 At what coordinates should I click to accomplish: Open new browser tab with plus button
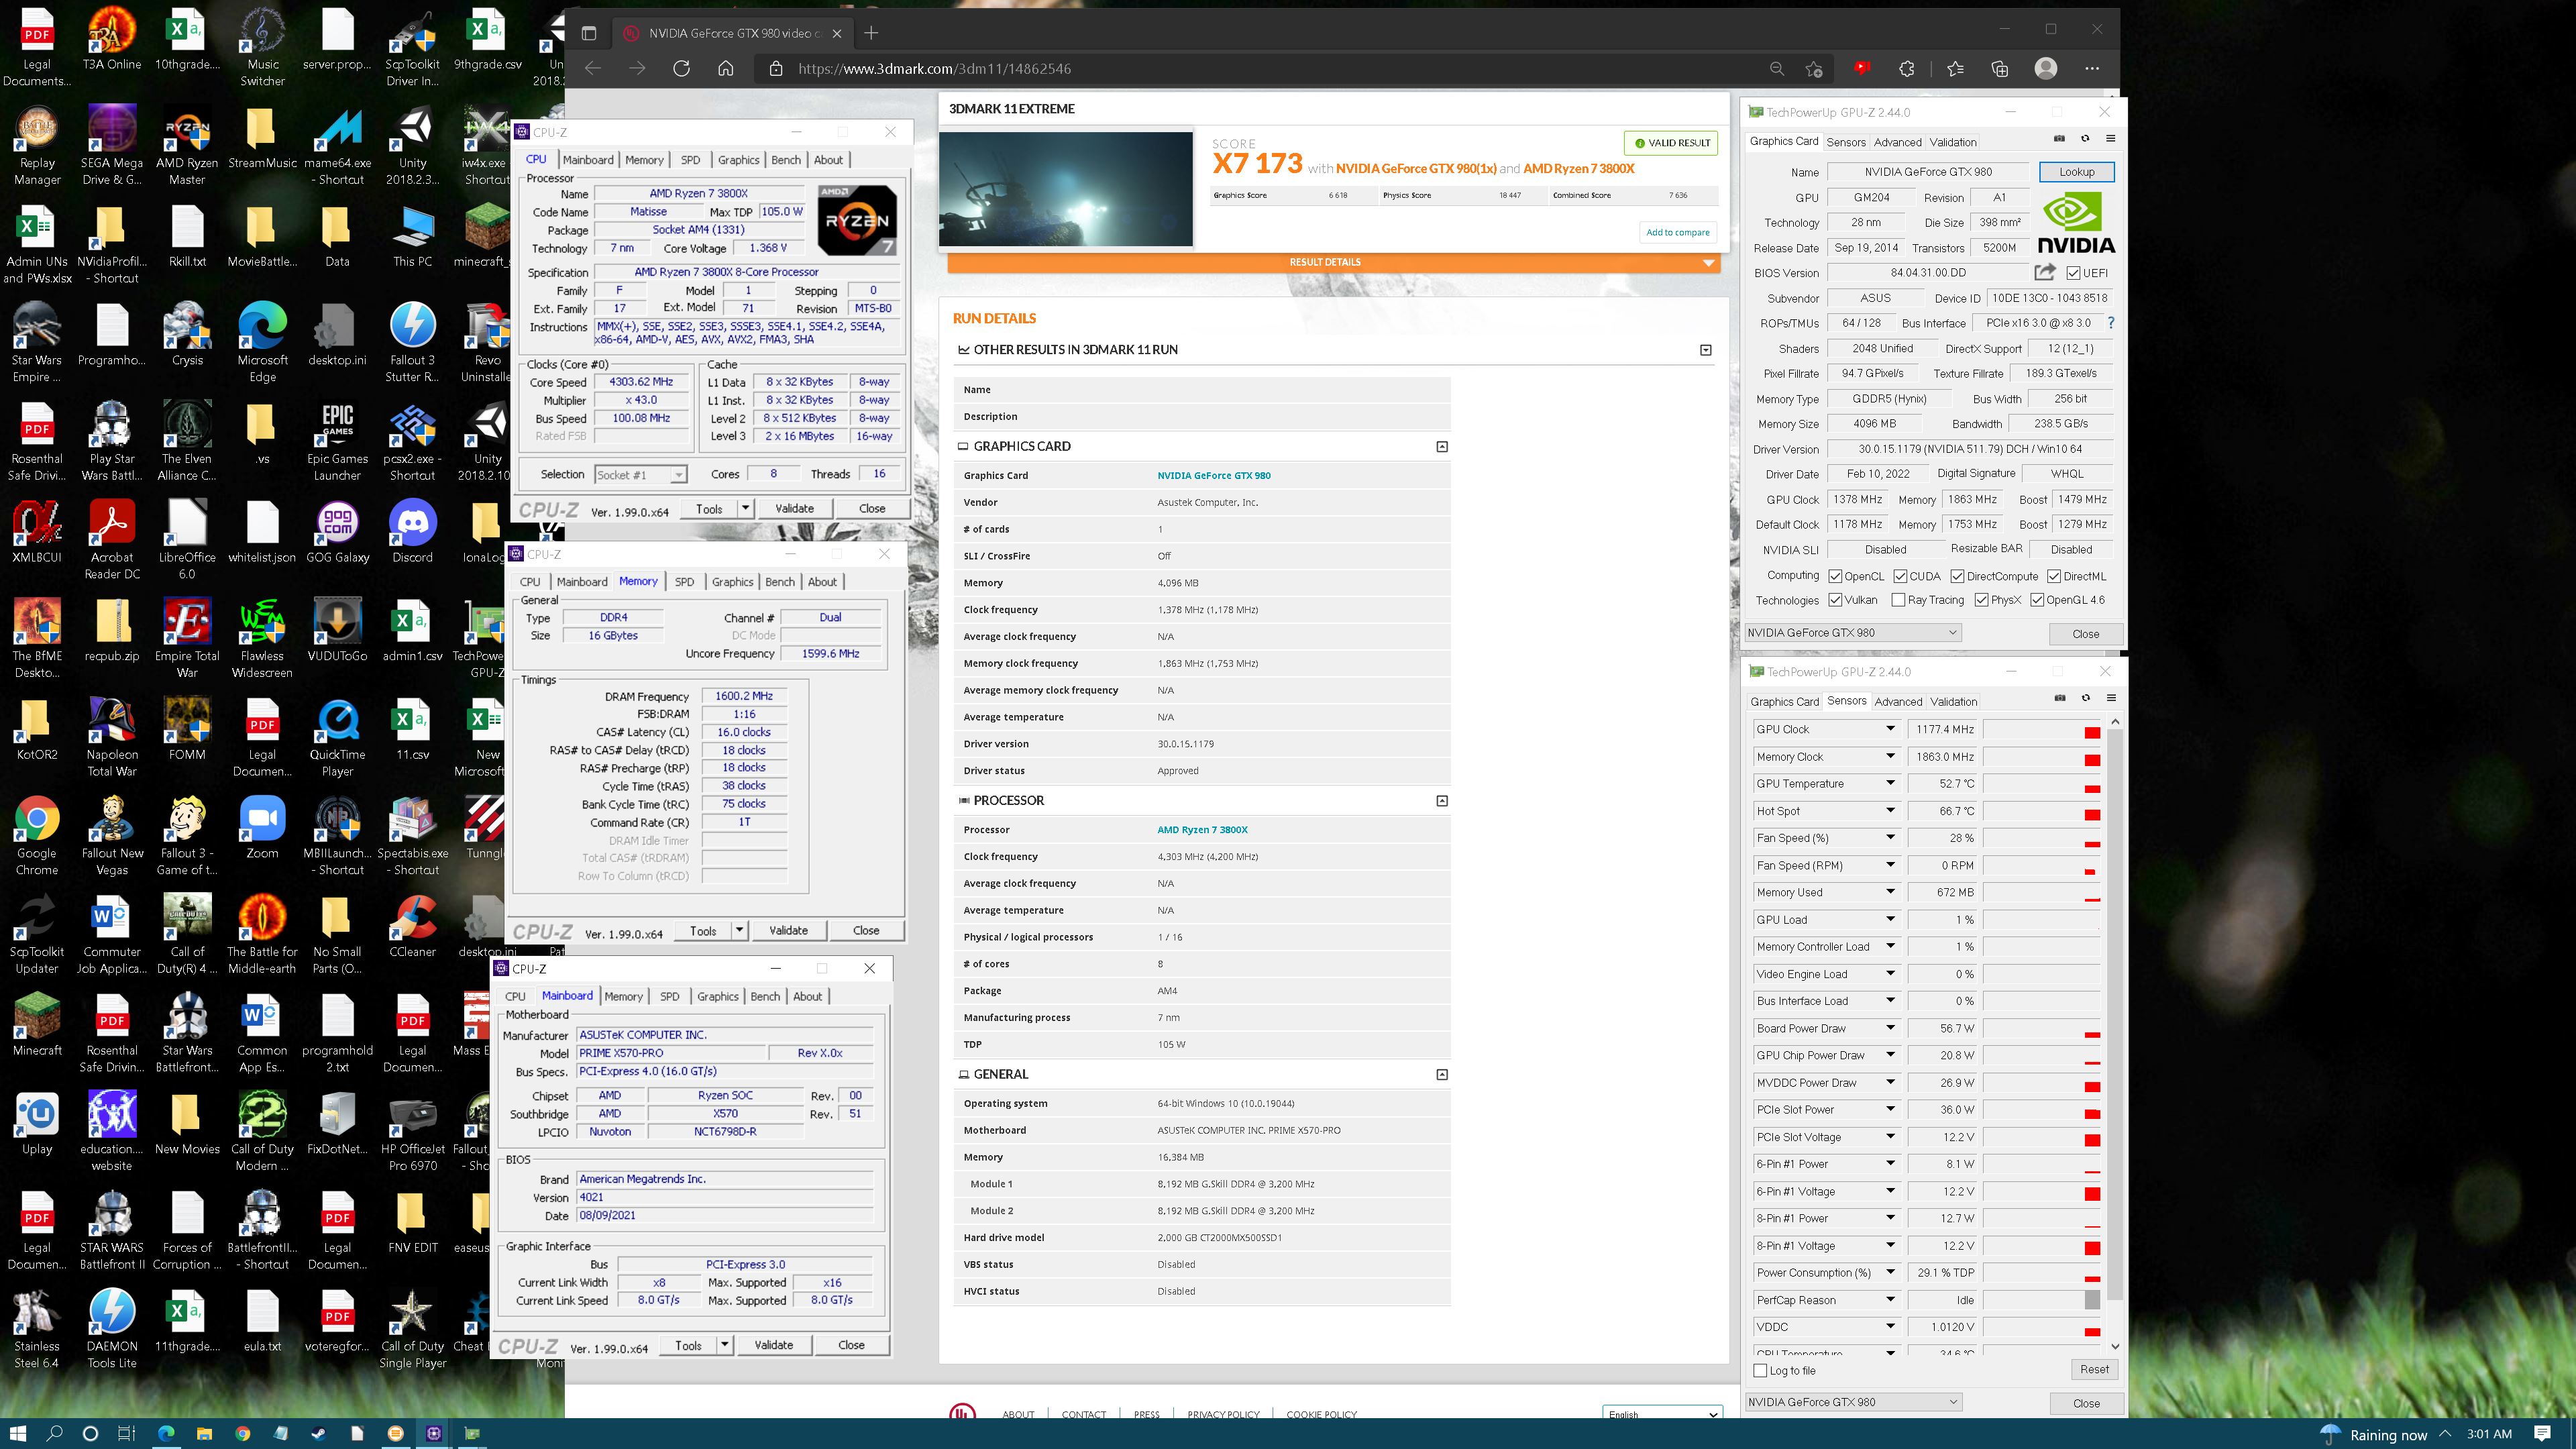[x=871, y=33]
